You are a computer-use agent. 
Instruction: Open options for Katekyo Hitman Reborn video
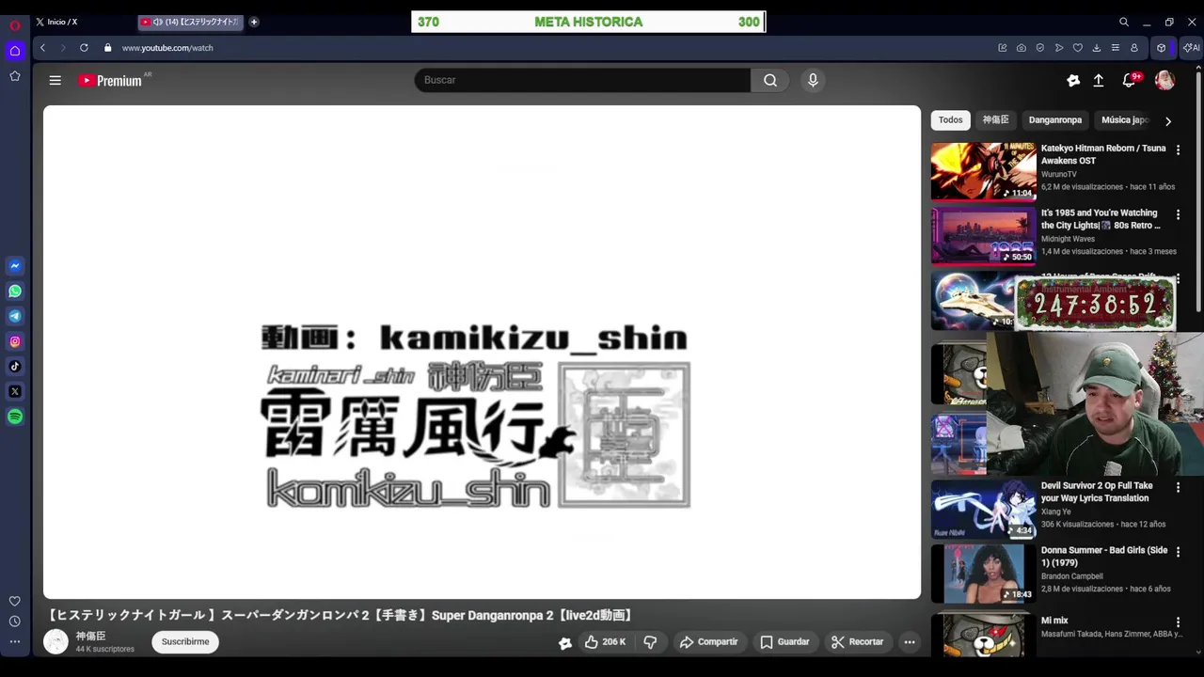(1178, 150)
